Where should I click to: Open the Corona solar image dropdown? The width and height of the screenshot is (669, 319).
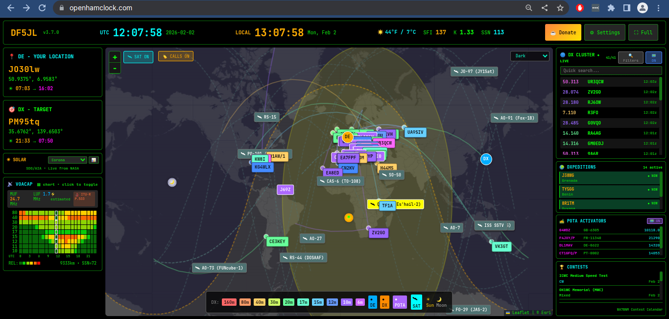(67, 160)
